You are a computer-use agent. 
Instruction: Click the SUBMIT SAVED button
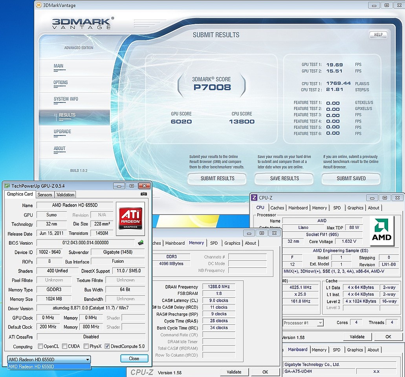point(351,178)
